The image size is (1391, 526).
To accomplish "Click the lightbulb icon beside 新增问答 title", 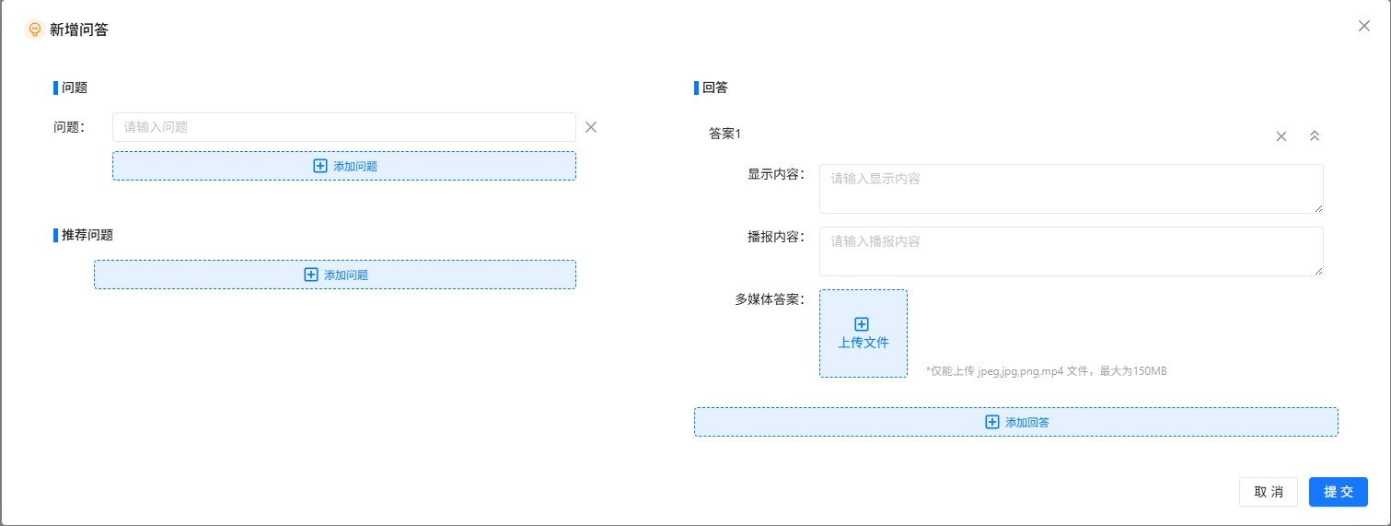I will pos(34,29).
